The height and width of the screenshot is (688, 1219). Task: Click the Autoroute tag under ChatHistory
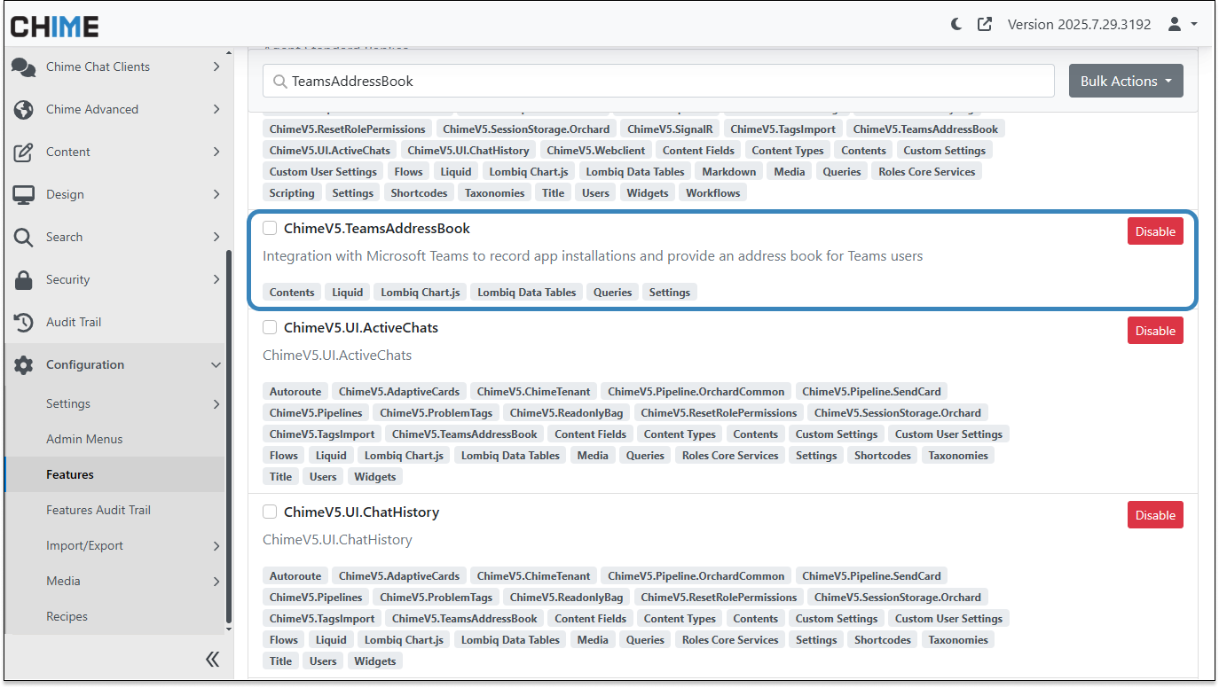pyautogui.click(x=295, y=575)
